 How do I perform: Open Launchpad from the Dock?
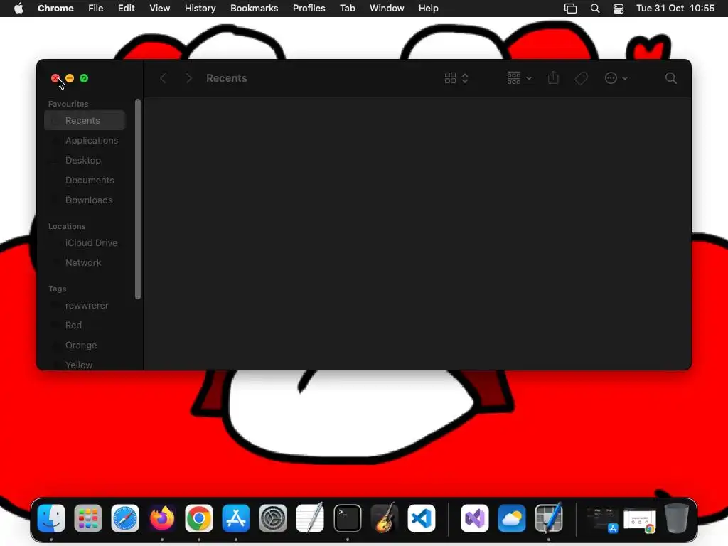click(87, 518)
